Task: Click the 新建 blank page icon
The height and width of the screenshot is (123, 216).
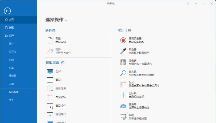Action: pyautogui.click(x=50, y=40)
